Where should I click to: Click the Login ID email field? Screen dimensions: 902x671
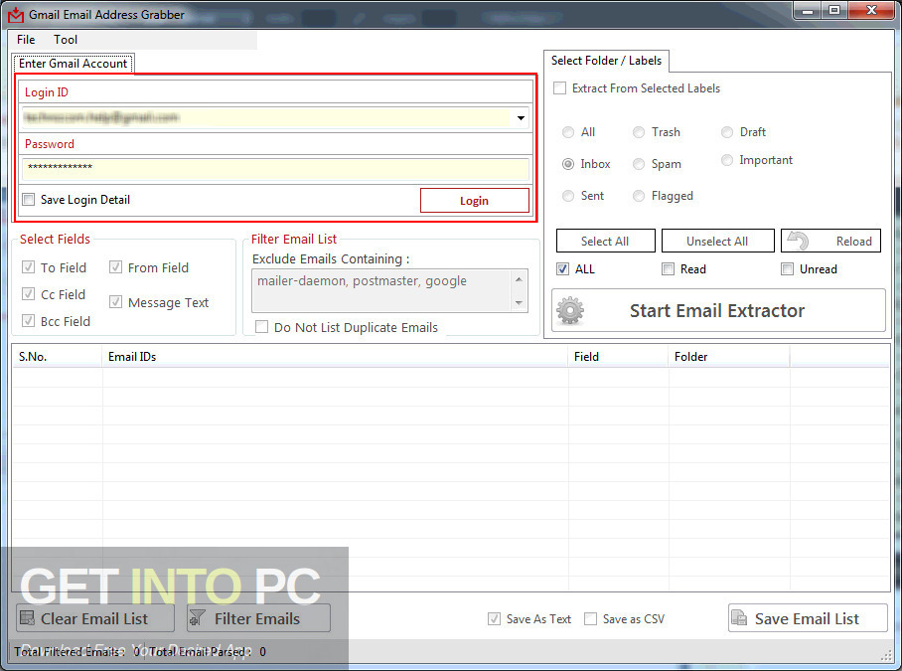pyautogui.click(x=266, y=118)
